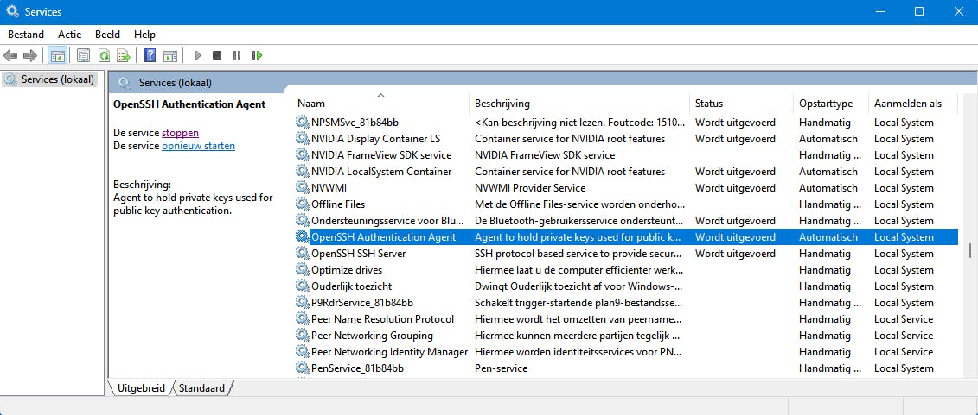The width and height of the screenshot is (978, 415).
Task: Click gear icon beside Offline Files
Action: click(x=302, y=204)
